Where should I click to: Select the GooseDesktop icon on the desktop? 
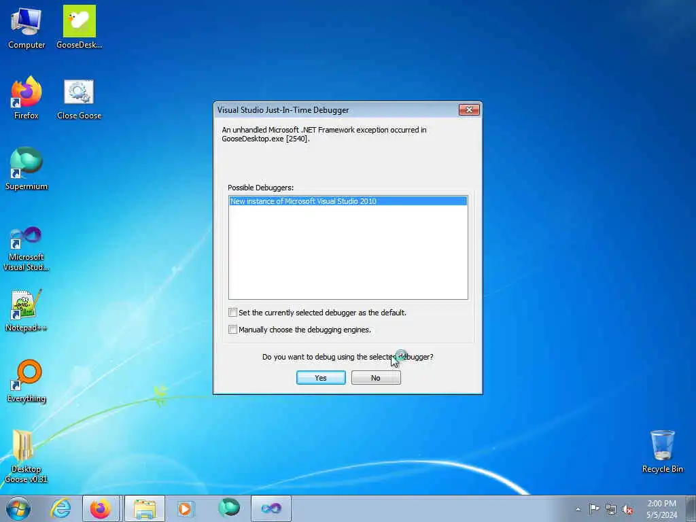click(79, 27)
